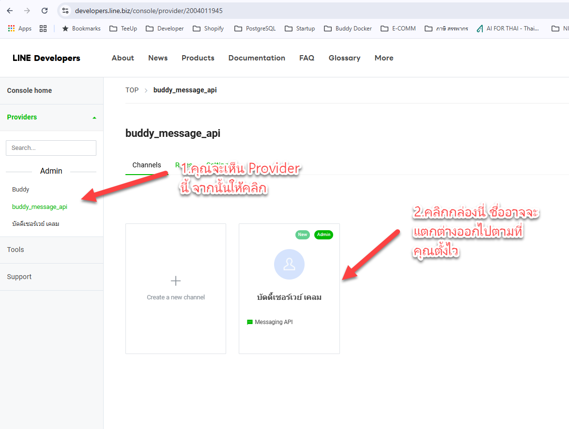Open the Shopify bookmark folder
The width and height of the screenshot is (569, 429).
[x=208, y=28]
